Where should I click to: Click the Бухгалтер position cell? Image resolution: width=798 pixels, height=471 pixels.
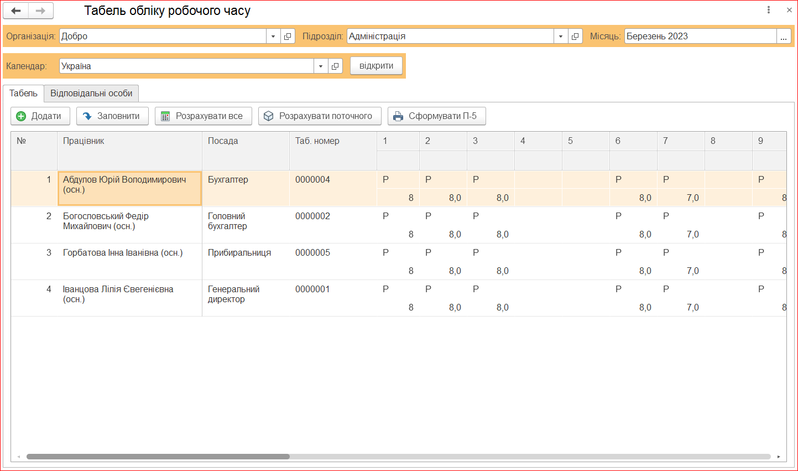246,188
